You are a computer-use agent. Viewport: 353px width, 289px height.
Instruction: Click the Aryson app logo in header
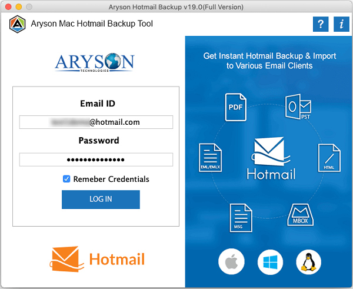[x=17, y=24]
